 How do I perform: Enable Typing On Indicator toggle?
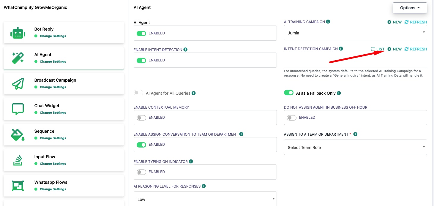(x=141, y=172)
